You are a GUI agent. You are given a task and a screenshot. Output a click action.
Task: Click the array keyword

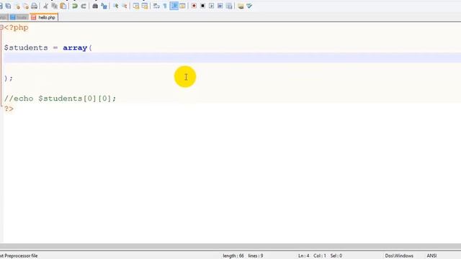pos(75,47)
